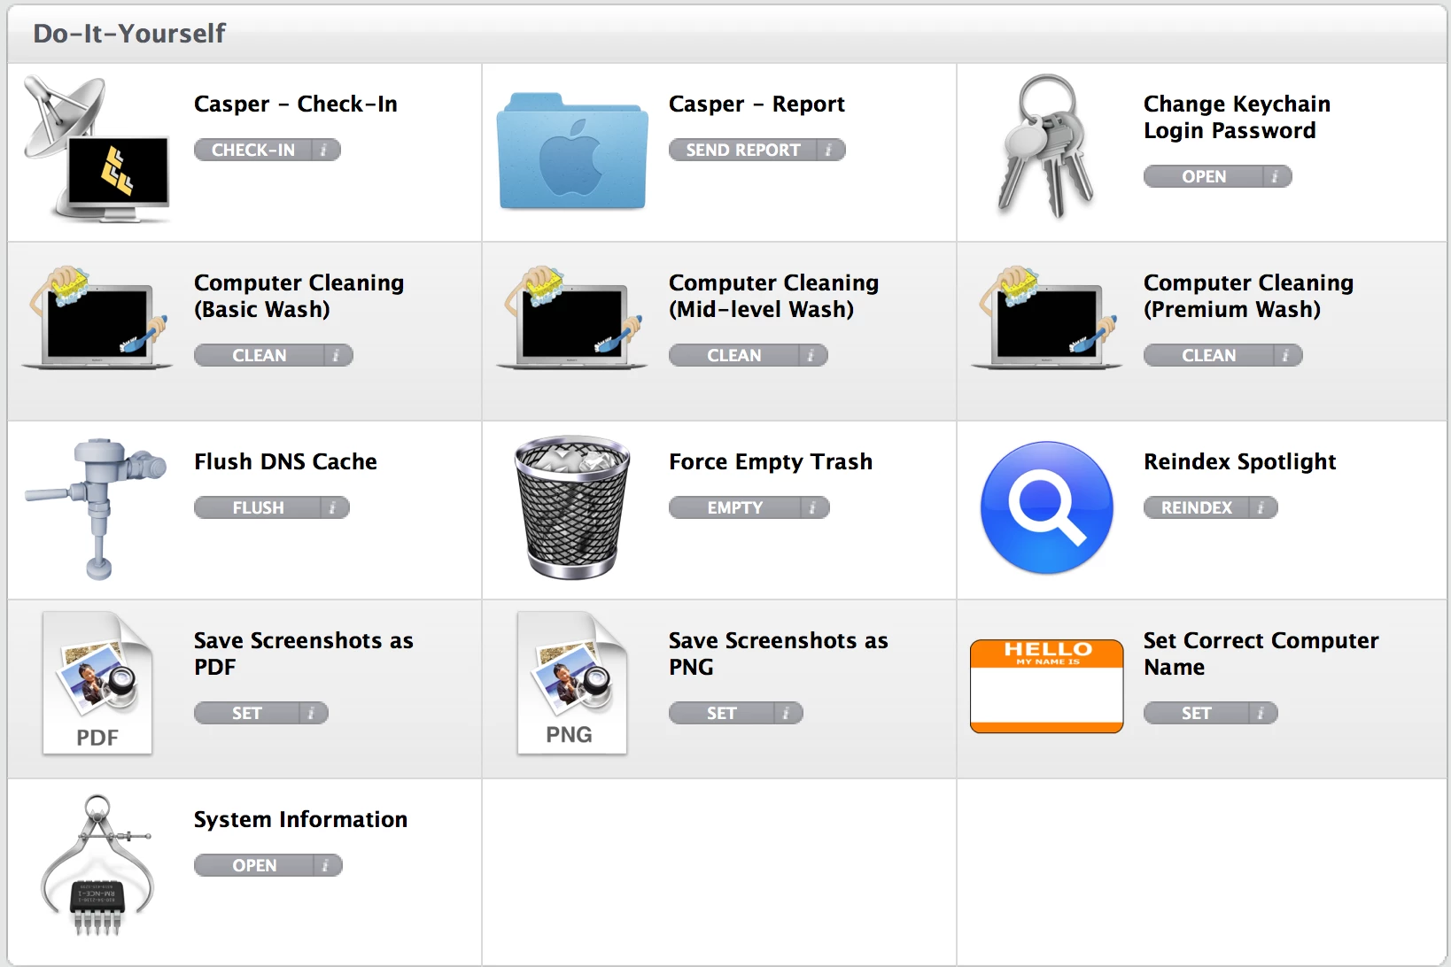This screenshot has height=967, width=1451.
Task: Show info for Reindex Spotlight
Action: pos(1261,508)
